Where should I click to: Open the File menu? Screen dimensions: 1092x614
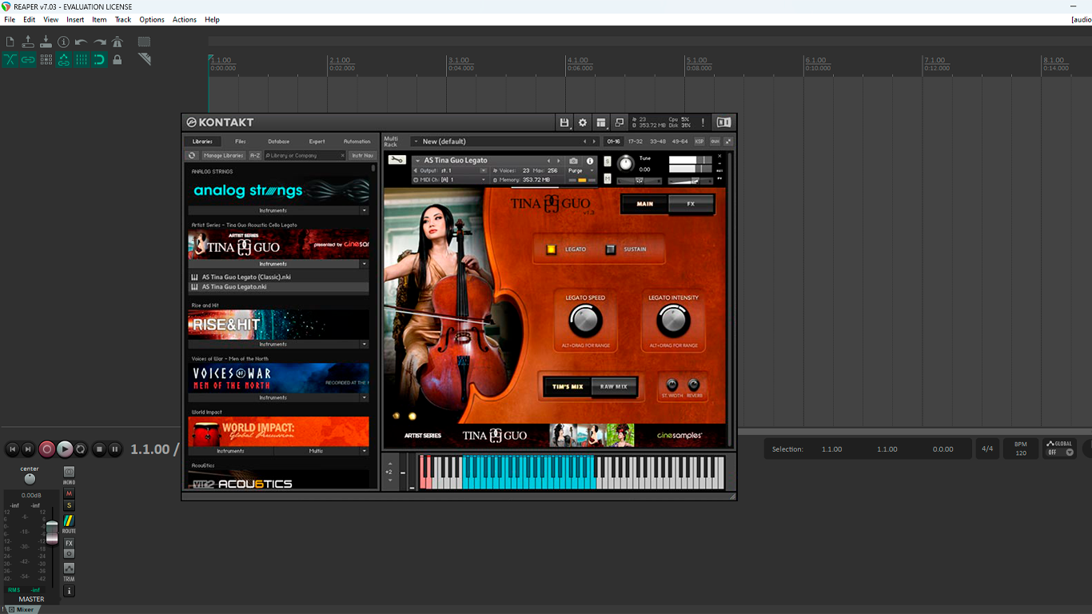(x=10, y=19)
